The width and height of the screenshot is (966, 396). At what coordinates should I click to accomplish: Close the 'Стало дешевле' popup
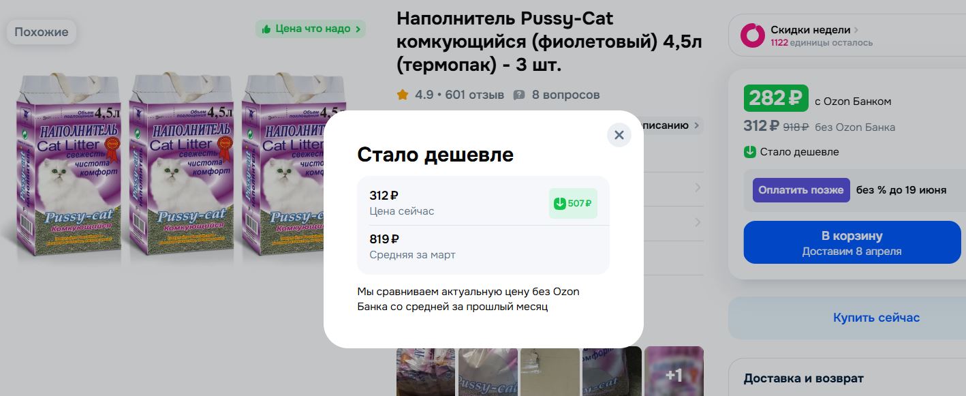(x=619, y=135)
